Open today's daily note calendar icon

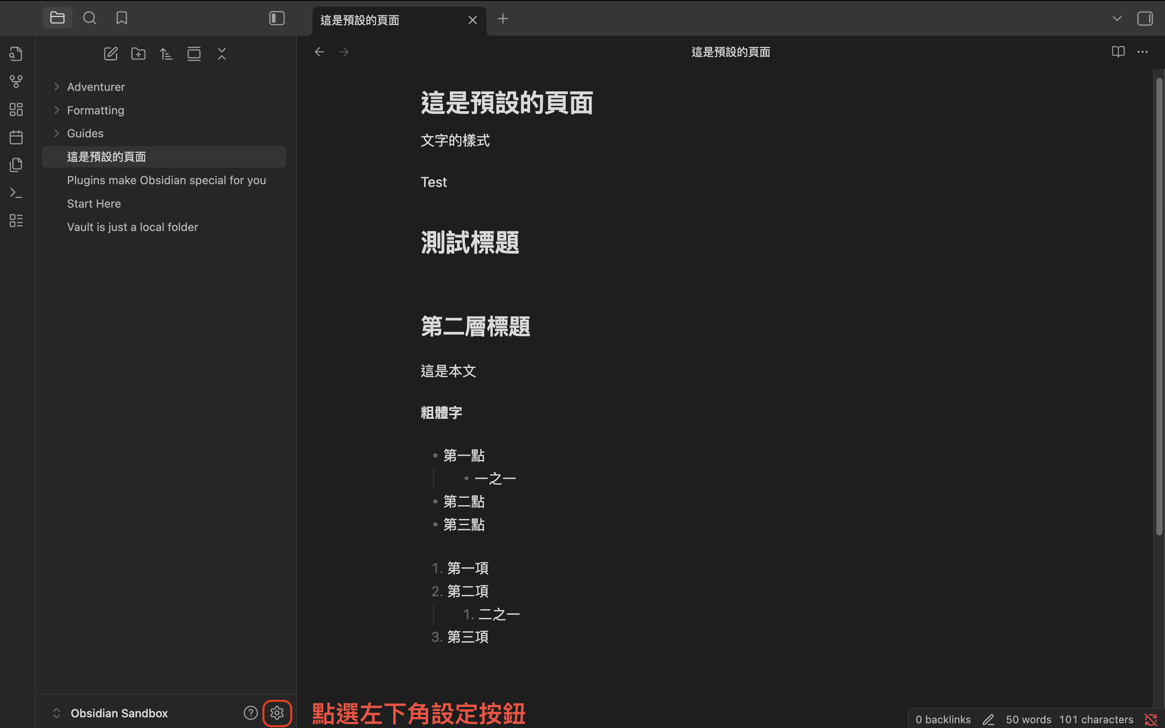click(16, 137)
